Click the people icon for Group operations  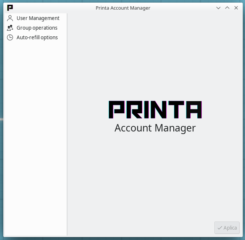(10, 28)
